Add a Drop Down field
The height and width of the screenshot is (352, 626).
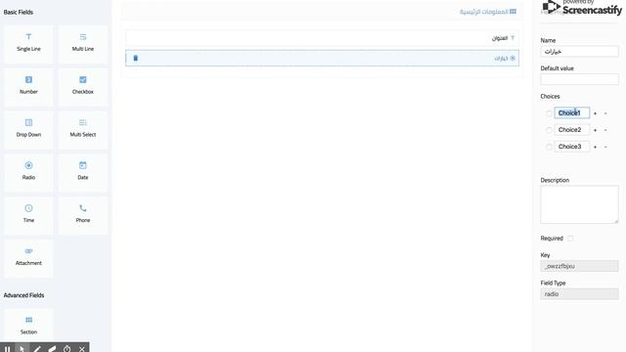tap(28, 129)
